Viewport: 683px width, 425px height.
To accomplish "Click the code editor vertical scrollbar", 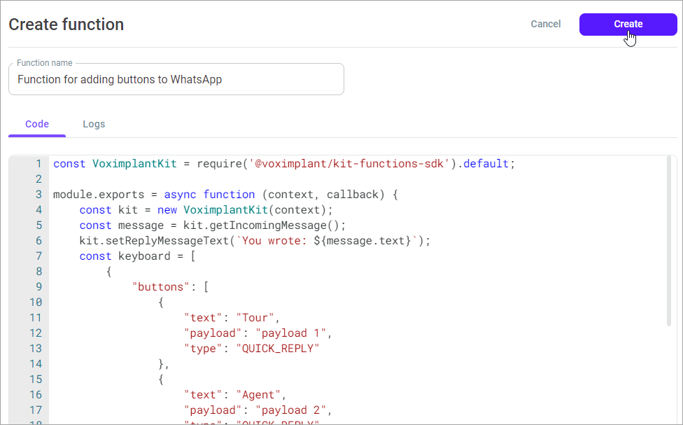I will tap(668, 241).
